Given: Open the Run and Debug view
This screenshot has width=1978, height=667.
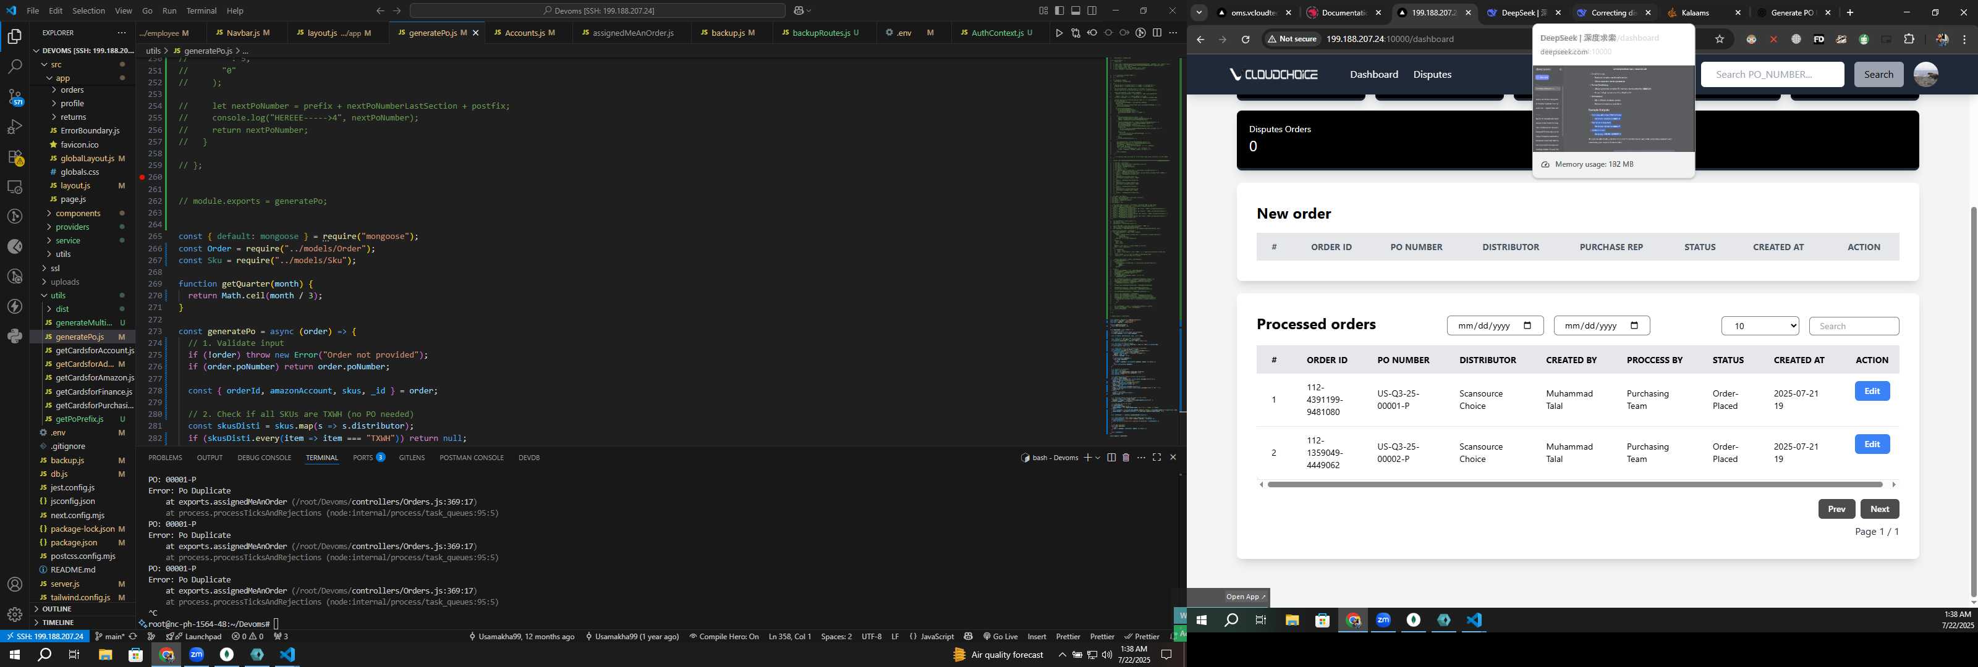Looking at the screenshot, I should click(15, 127).
